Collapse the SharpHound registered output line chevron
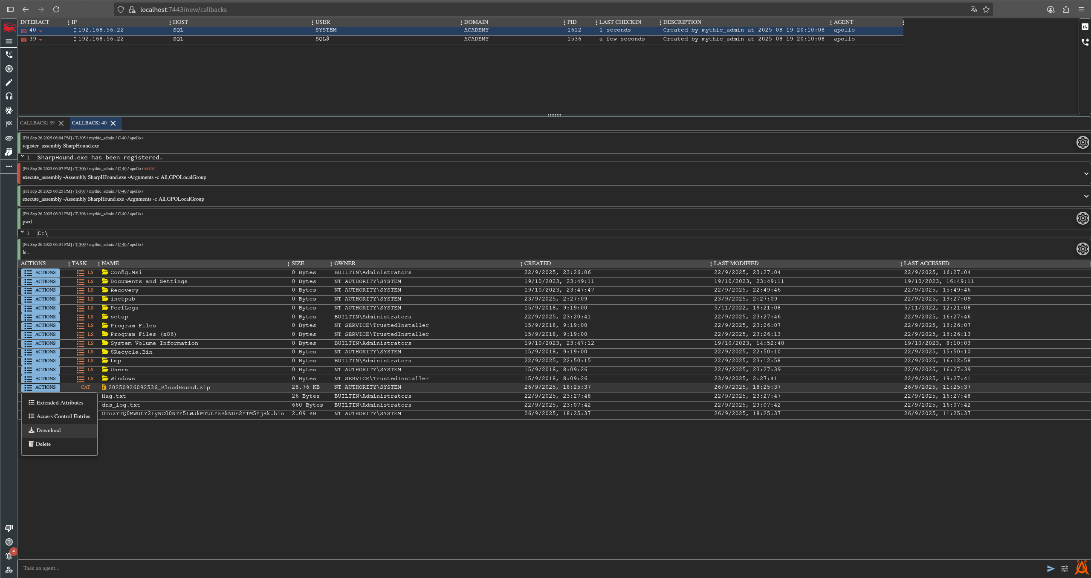The width and height of the screenshot is (1091, 578). pos(22,156)
